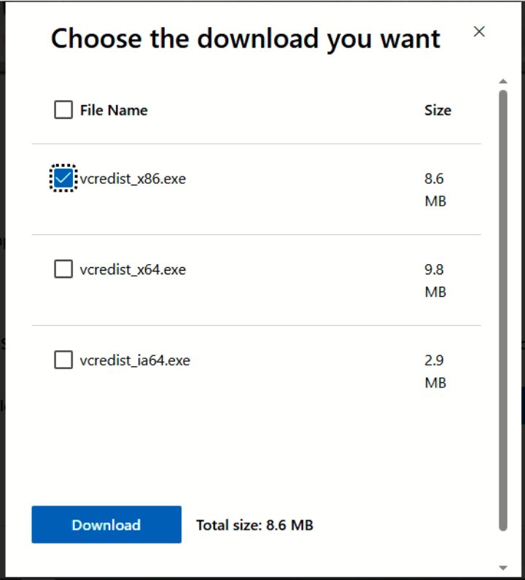Toggle the select-all File Name checkbox
Screen dimensions: 525x580
pyautogui.click(x=63, y=110)
